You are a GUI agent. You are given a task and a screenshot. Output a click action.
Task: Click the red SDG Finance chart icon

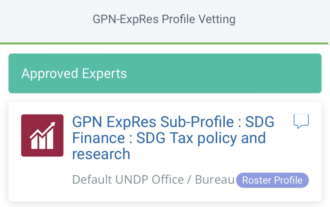click(x=42, y=135)
